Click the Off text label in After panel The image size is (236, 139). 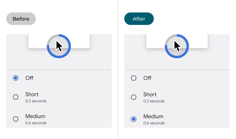(x=147, y=78)
